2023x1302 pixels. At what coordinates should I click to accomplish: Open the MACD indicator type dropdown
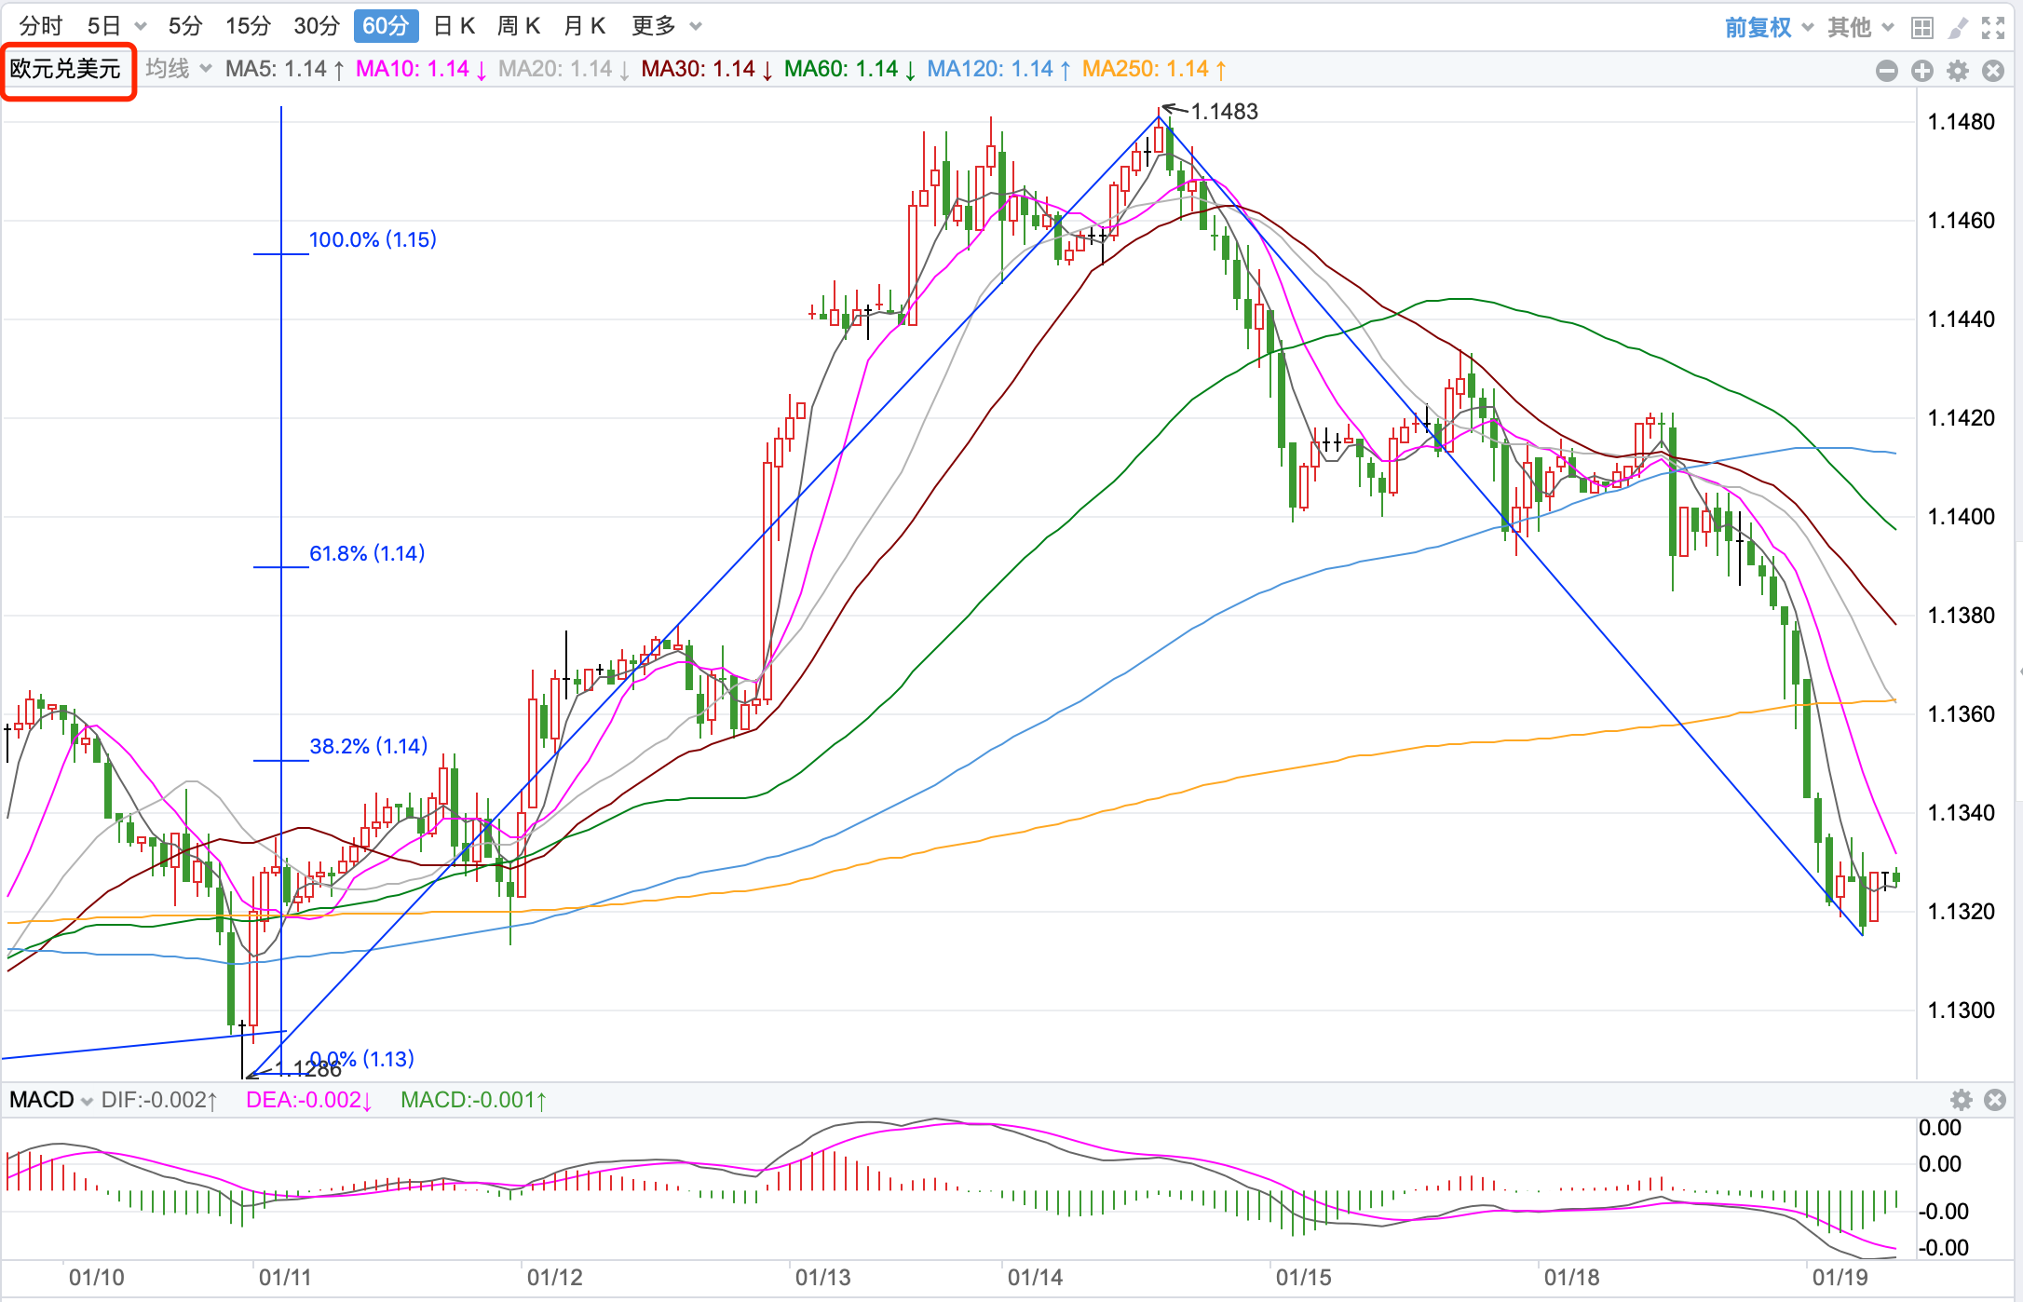[50, 1100]
